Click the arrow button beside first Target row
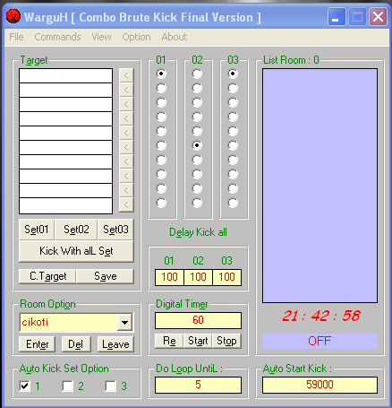392x408 pixels. [126, 75]
